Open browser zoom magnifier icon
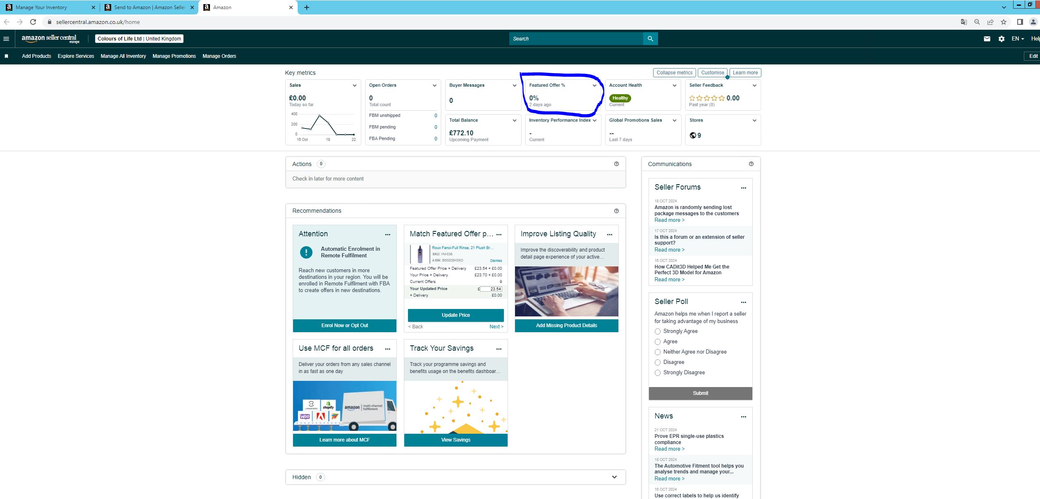1040x499 pixels. pyautogui.click(x=977, y=22)
